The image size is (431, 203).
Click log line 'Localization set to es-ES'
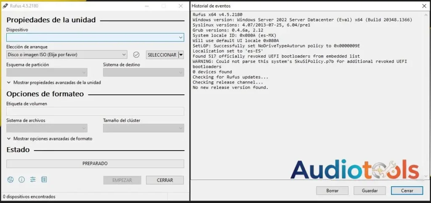coord(228,51)
